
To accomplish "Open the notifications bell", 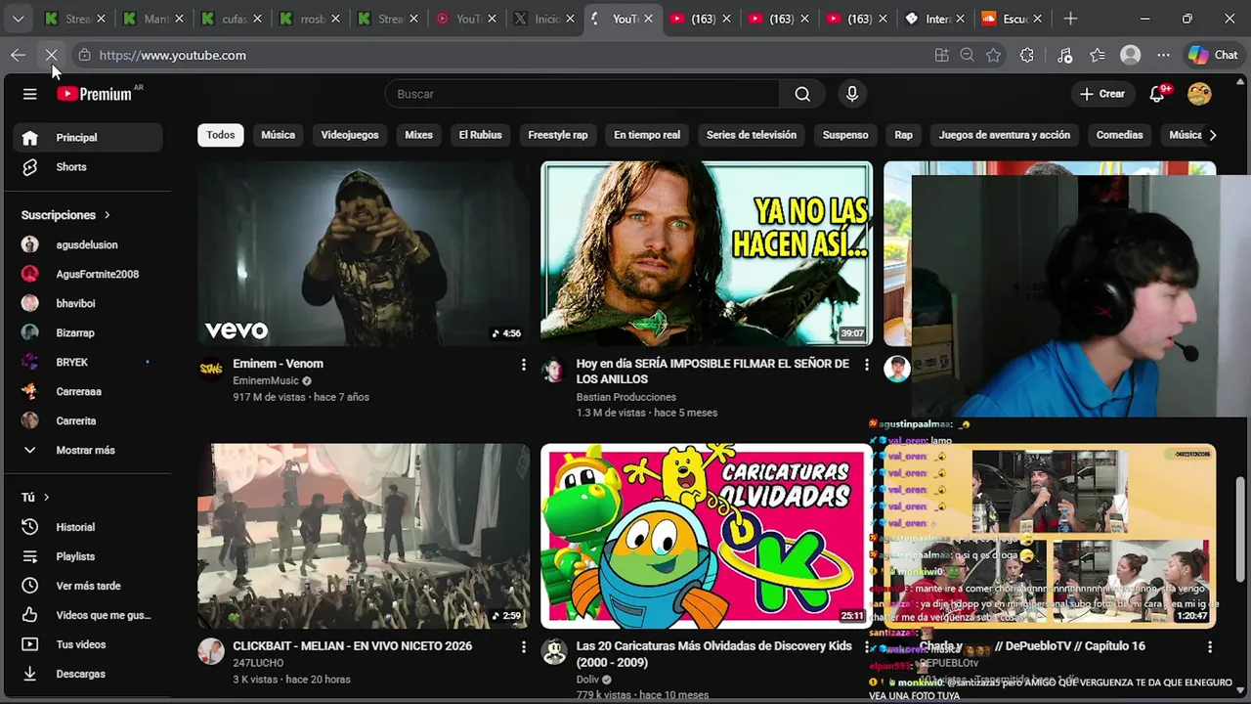I will [1157, 94].
